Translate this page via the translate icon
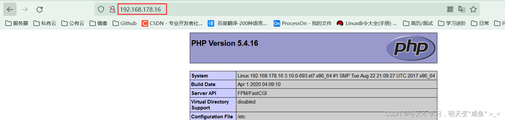The image size is (505, 120). coord(461,9)
